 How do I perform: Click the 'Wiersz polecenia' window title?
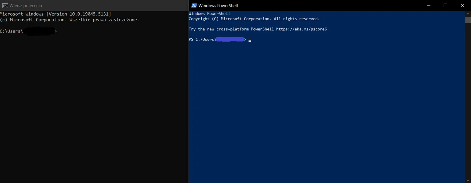tap(26, 6)
